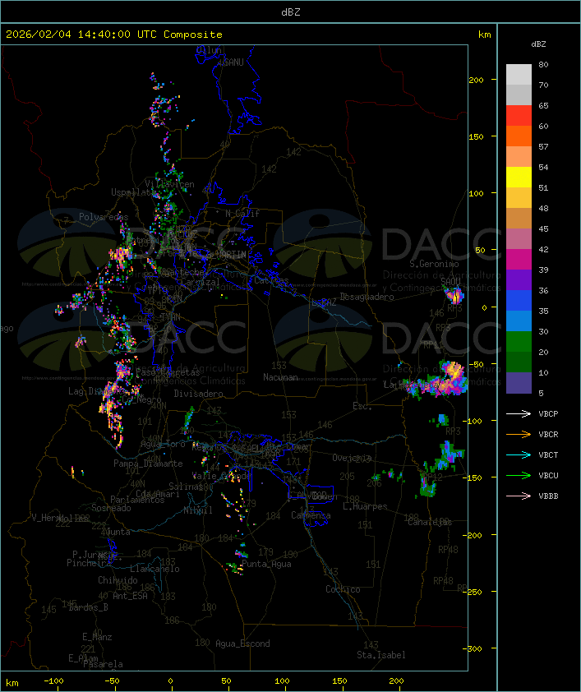
Task: Click the Bardas_B place label
Action: 88,607
